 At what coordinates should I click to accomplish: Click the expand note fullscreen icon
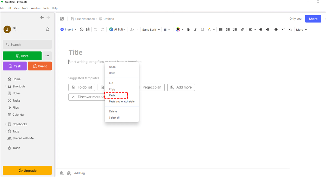tap(62, 19)
